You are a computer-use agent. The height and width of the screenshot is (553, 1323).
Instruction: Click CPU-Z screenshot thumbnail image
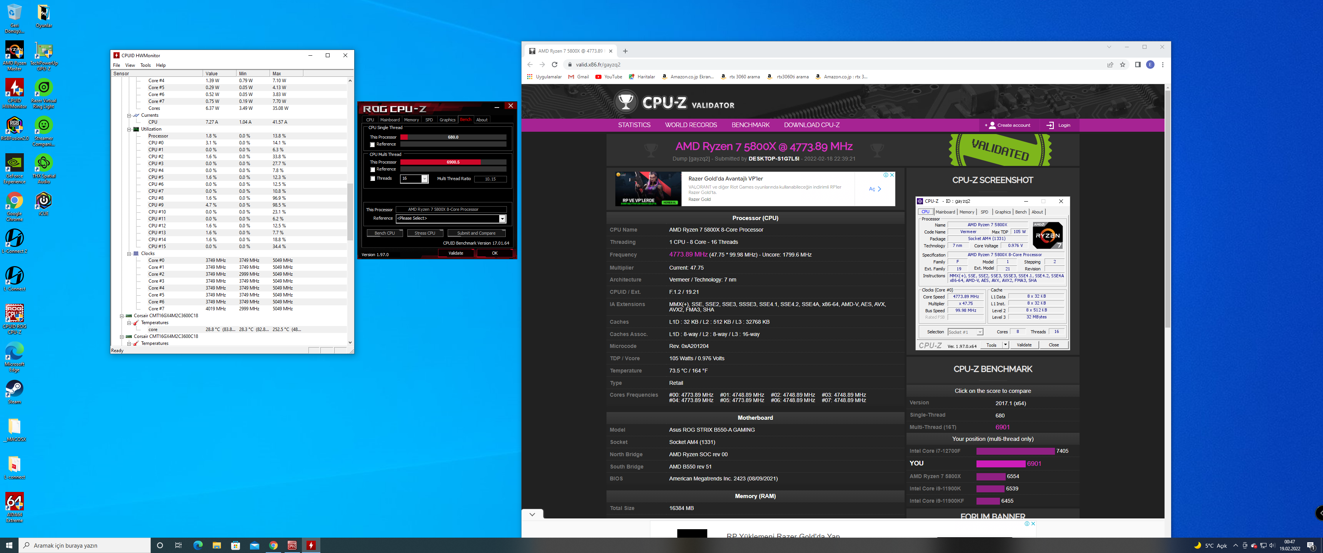[x=992, y=274]
